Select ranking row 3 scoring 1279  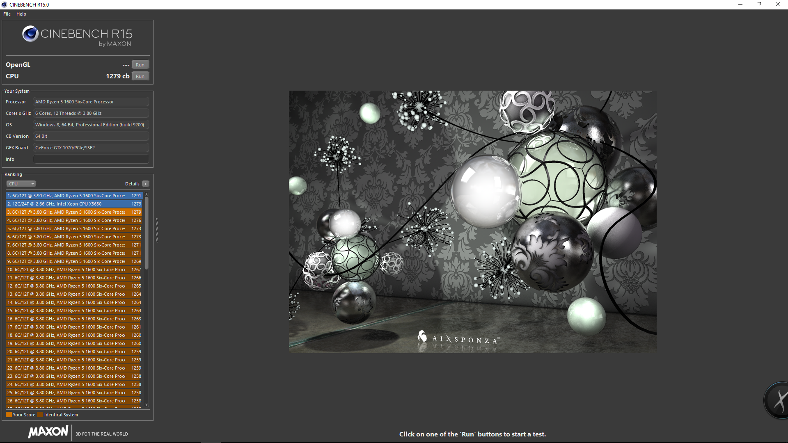coord(74,212)
